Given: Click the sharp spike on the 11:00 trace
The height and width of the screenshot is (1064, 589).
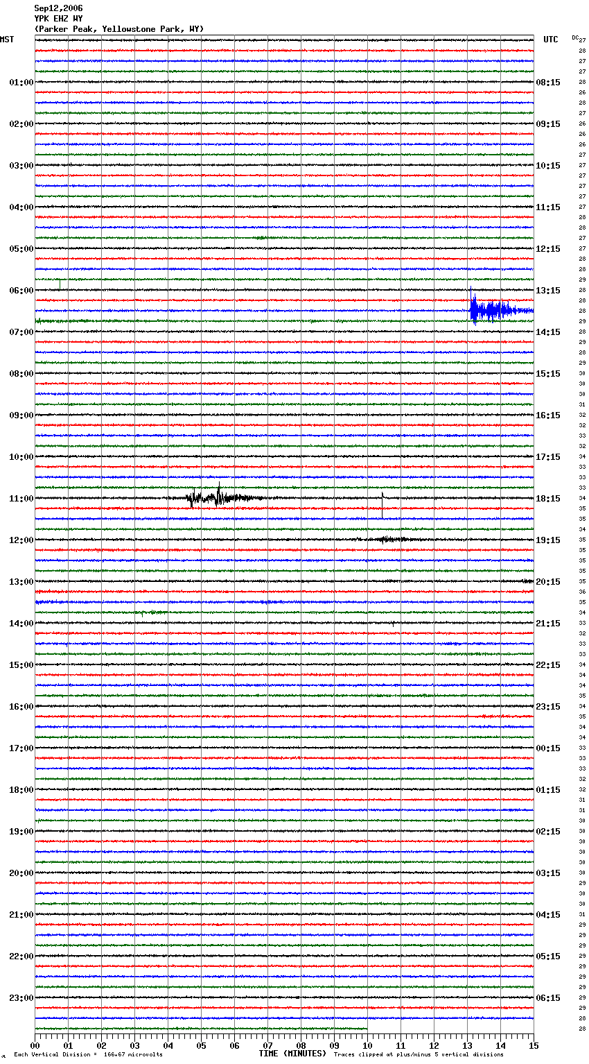Looking at the screenshot, I should coord(383,504).
